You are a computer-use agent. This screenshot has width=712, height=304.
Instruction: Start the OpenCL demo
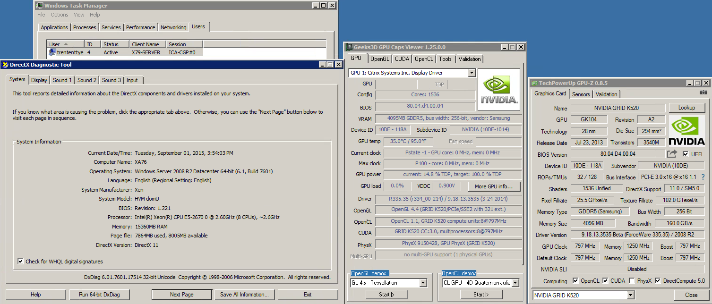click(481, 295)
